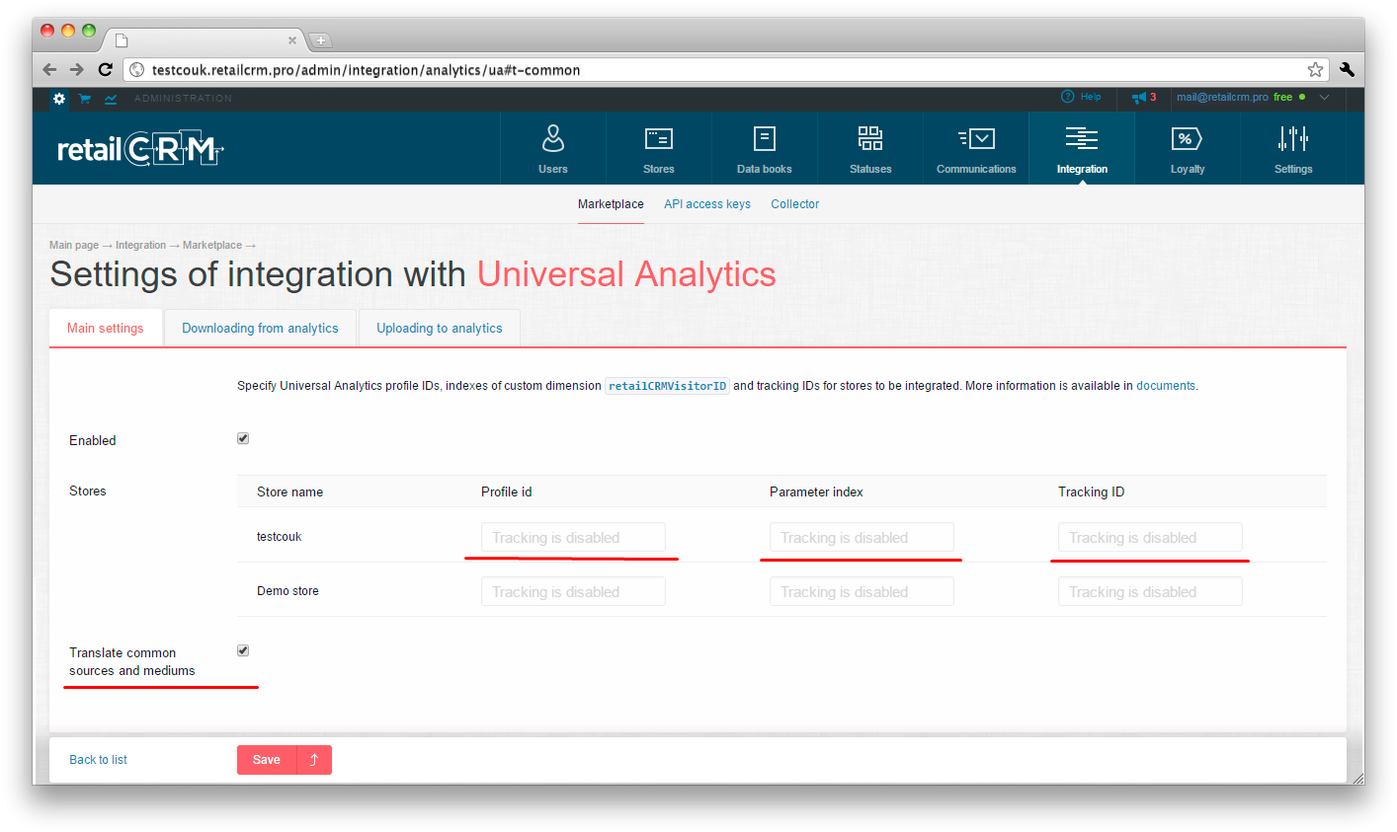Image resolution: width=1397 pixels, height=832 pixels.
Task: Expand the account dropdown arrow
Action: point(1325,97)
